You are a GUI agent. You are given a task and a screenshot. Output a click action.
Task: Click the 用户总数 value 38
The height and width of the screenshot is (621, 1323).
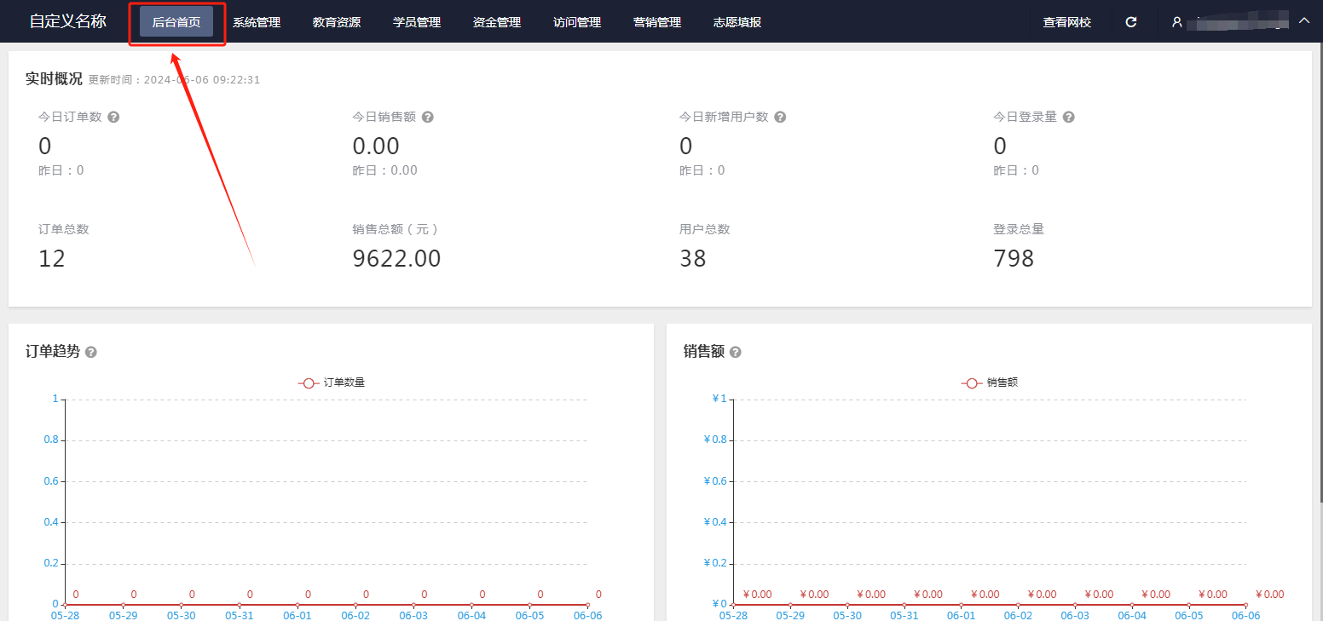(x=693, y=259)
